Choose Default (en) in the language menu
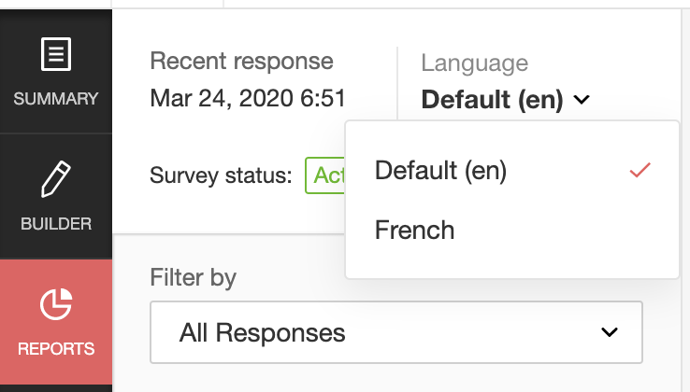The image size is (690, 392). coord(440,172)
